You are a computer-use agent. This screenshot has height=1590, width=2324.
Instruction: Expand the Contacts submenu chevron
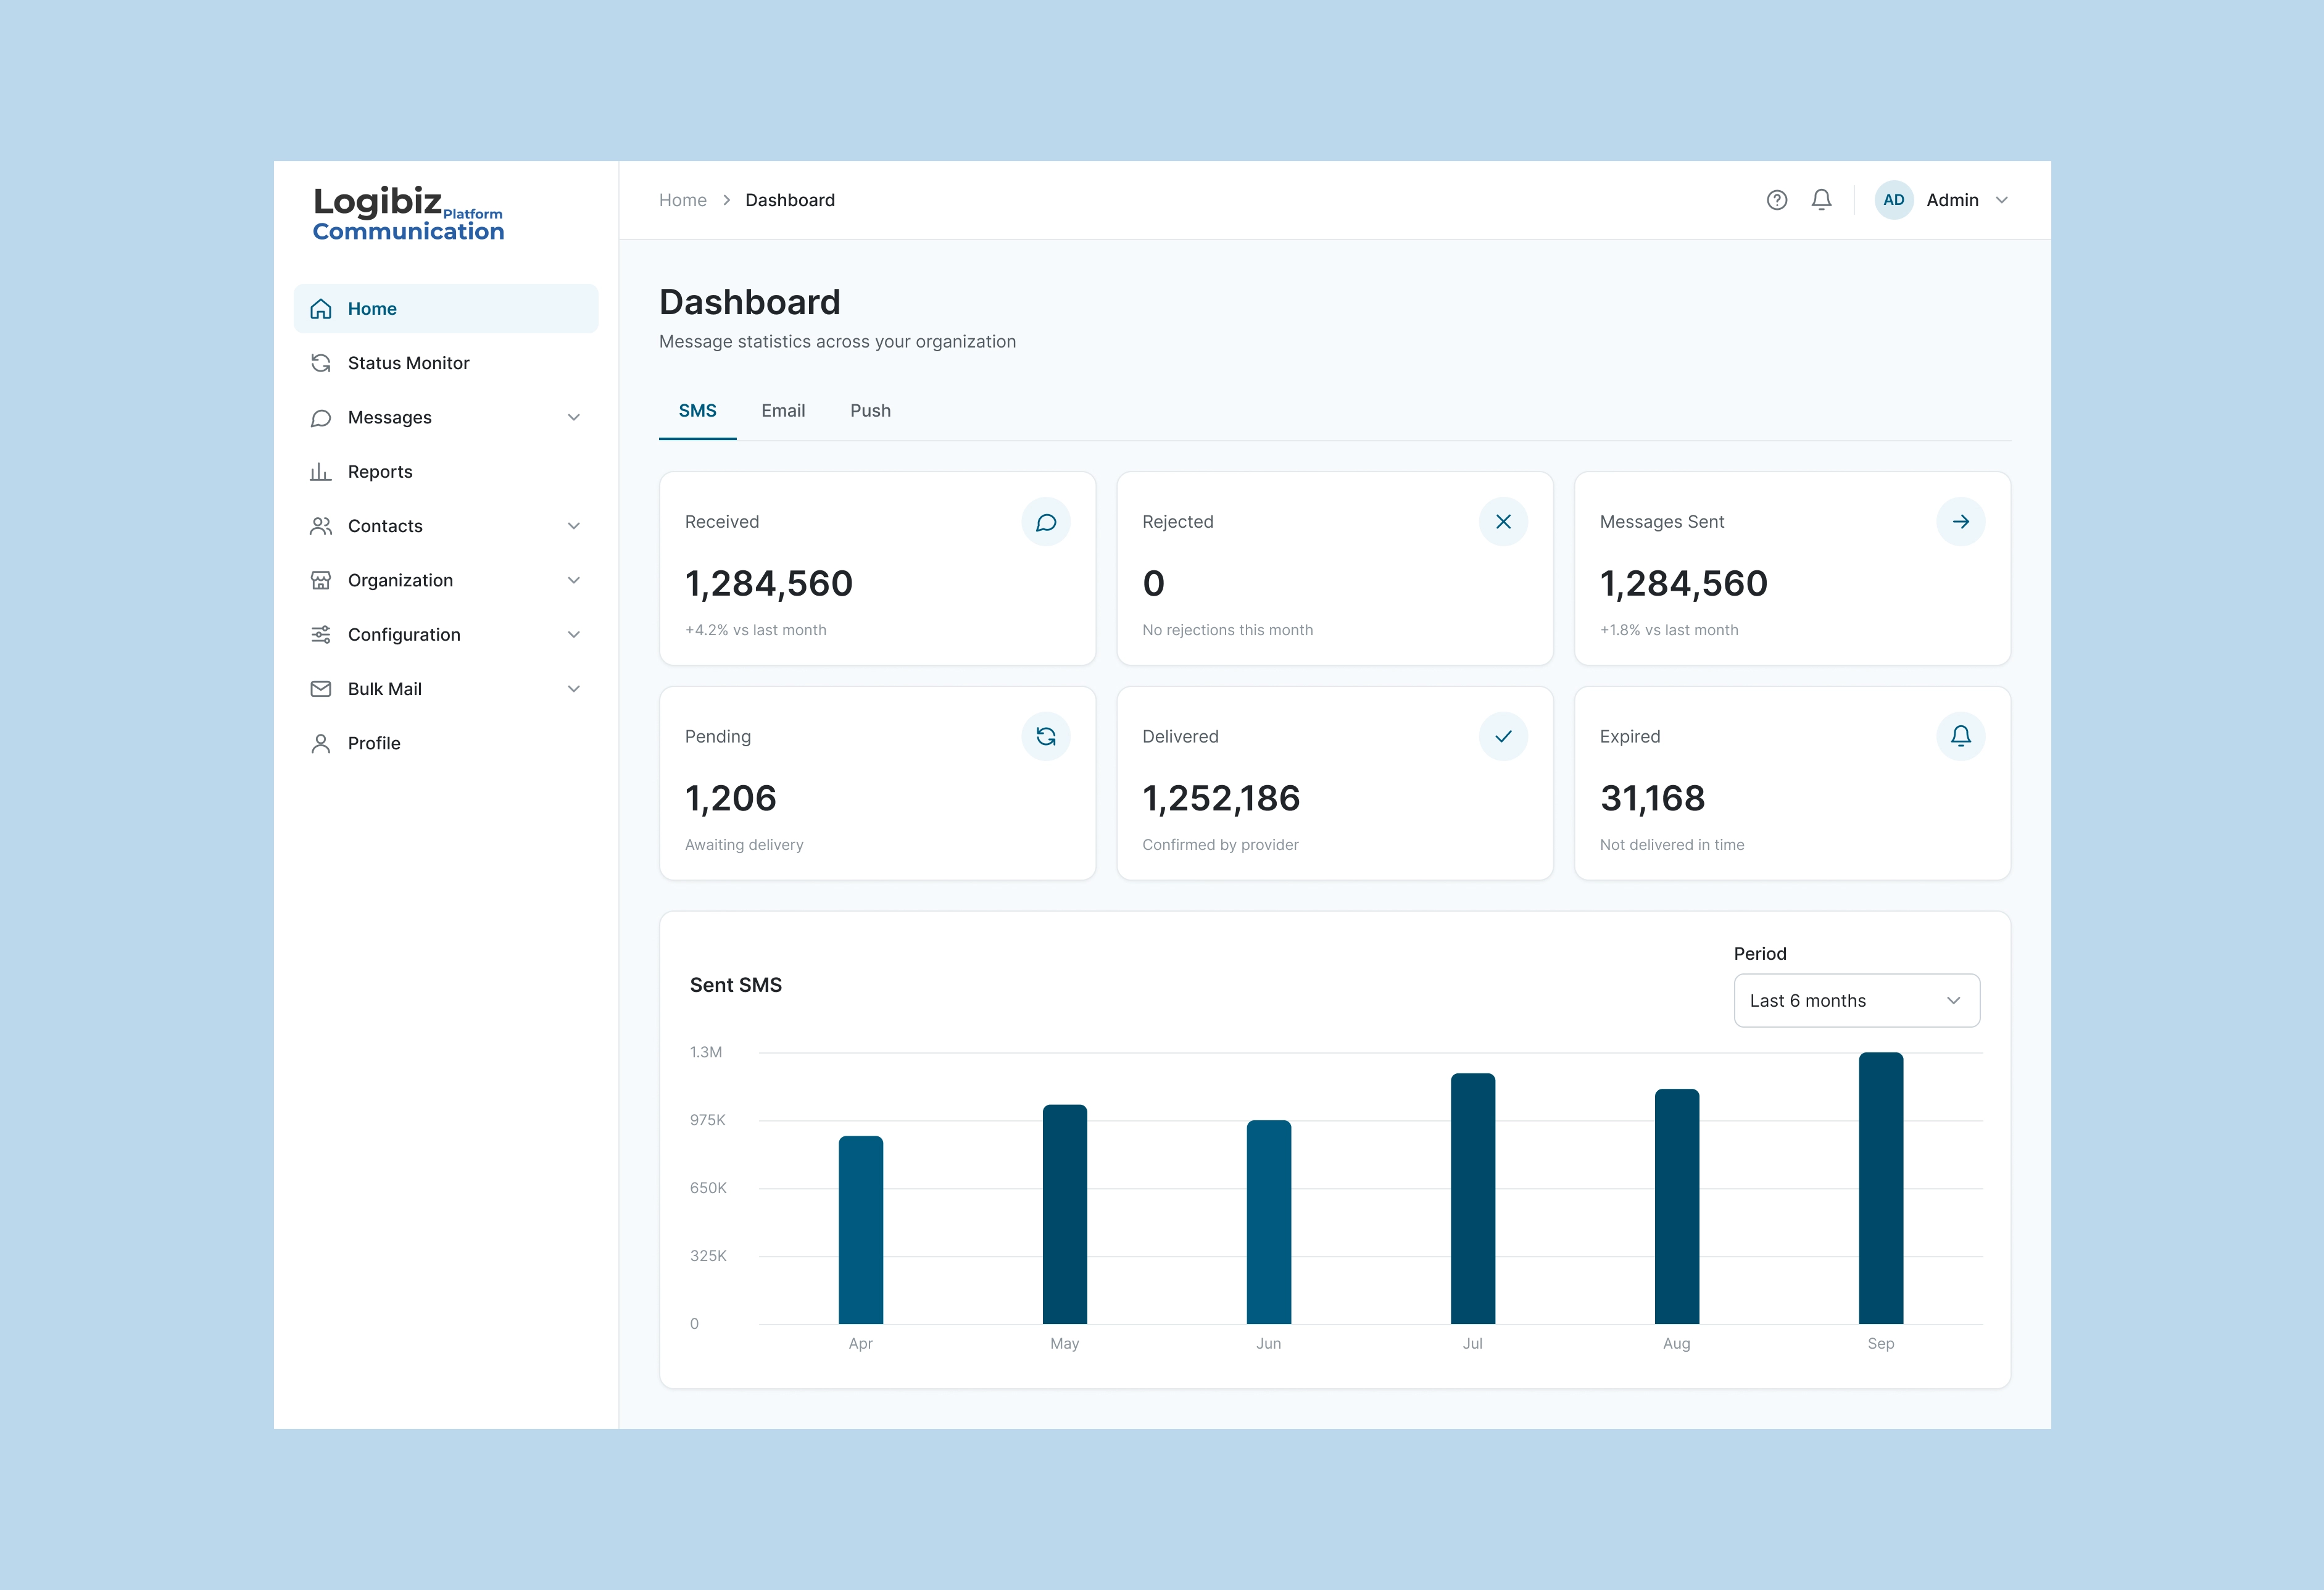coord(574,526)
